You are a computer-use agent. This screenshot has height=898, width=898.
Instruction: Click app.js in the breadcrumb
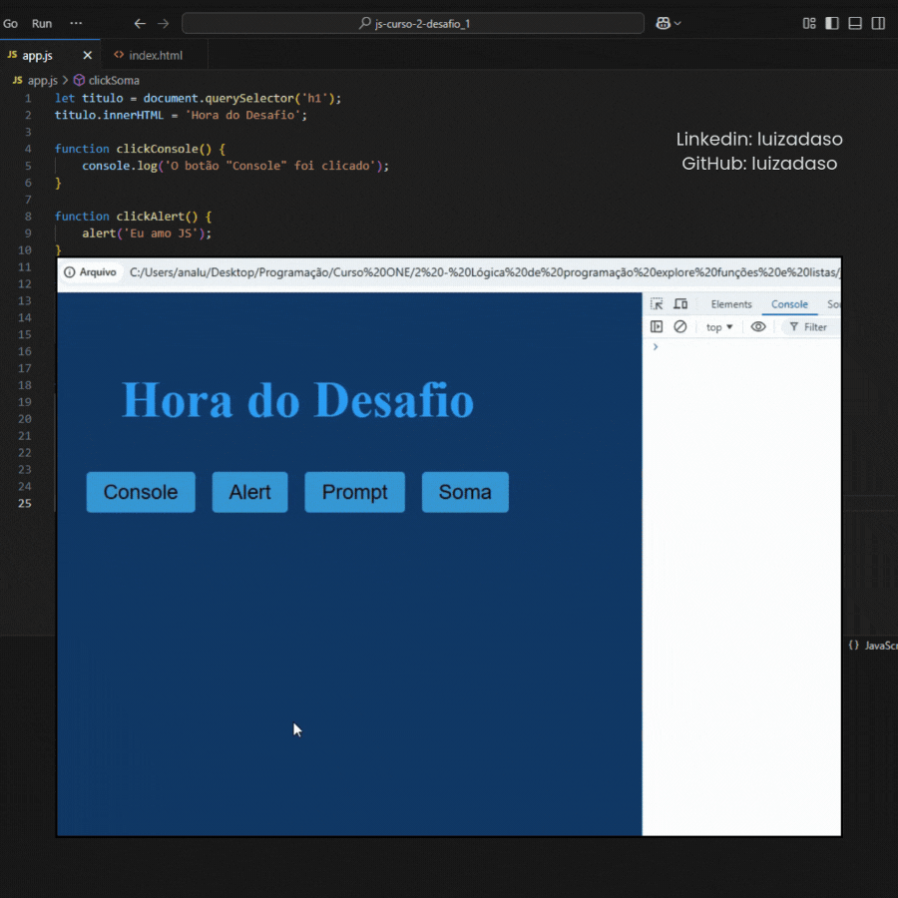click(x=42, y=80)
